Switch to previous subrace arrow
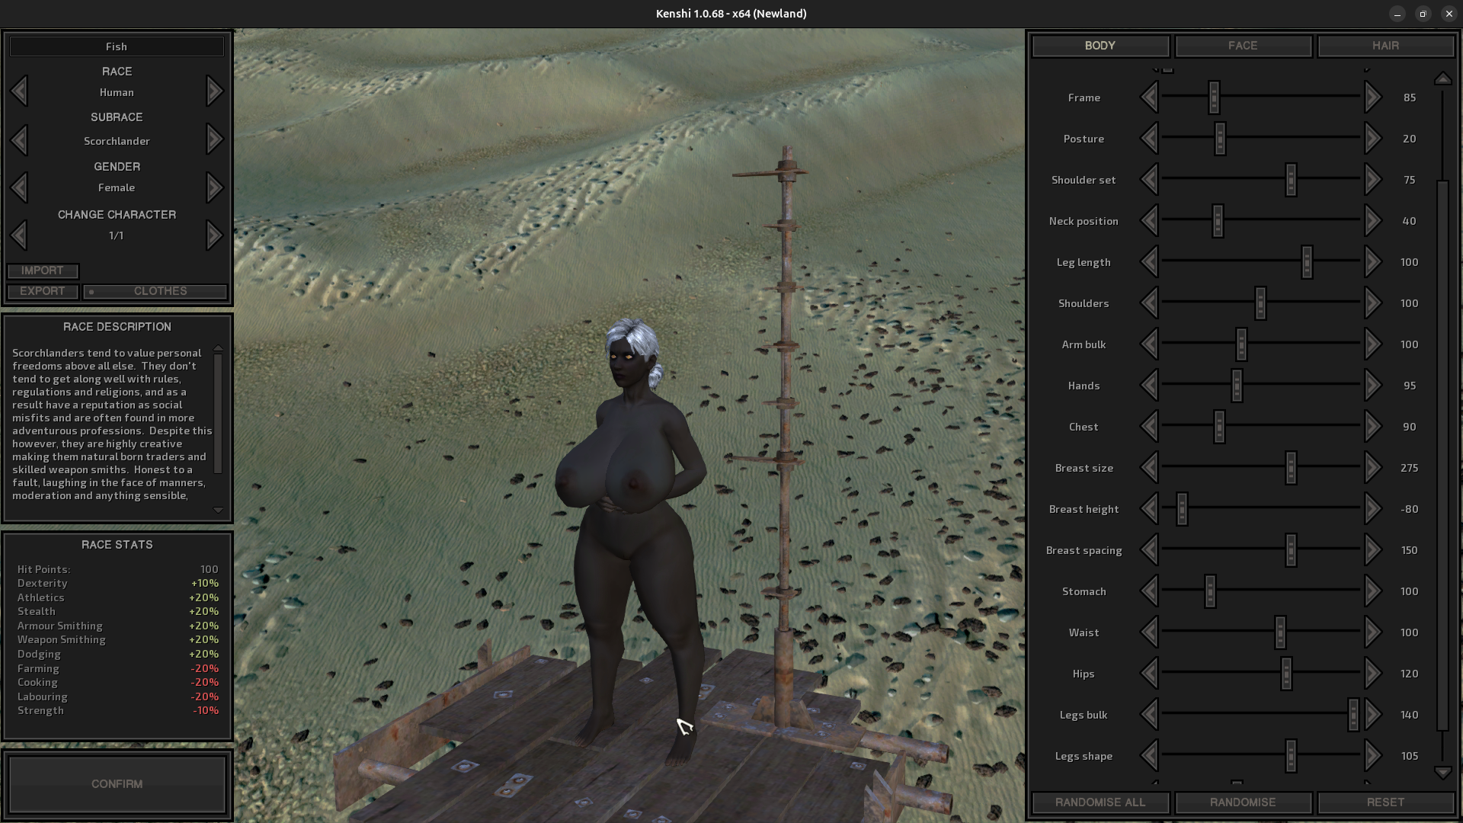The width and height of the screenshot is (1463, 823). click(x=19, y=140)
